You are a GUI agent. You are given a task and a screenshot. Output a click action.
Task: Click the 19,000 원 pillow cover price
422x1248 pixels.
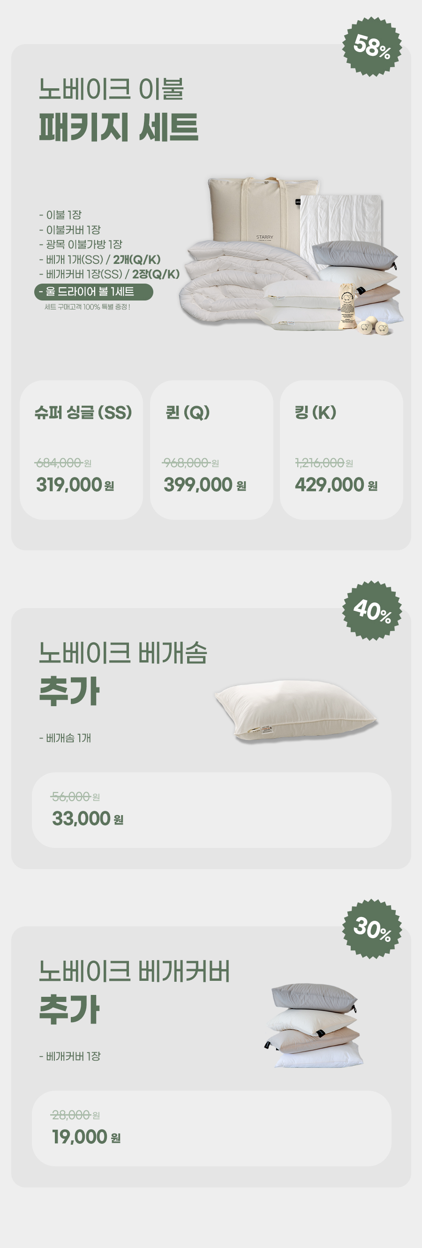click(86, 1137)
